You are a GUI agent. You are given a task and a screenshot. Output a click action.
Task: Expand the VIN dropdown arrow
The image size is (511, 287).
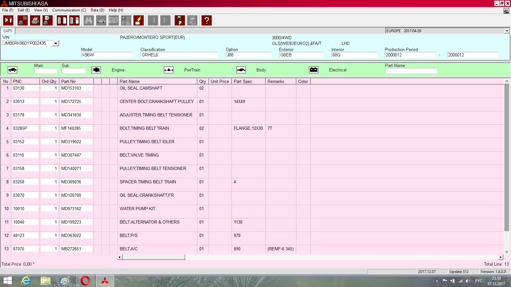point(56,43)
